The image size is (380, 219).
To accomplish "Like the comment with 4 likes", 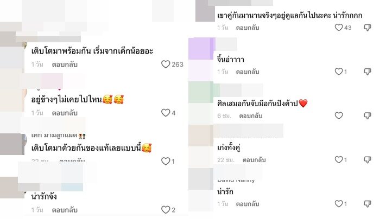I will tap(166, 113).
